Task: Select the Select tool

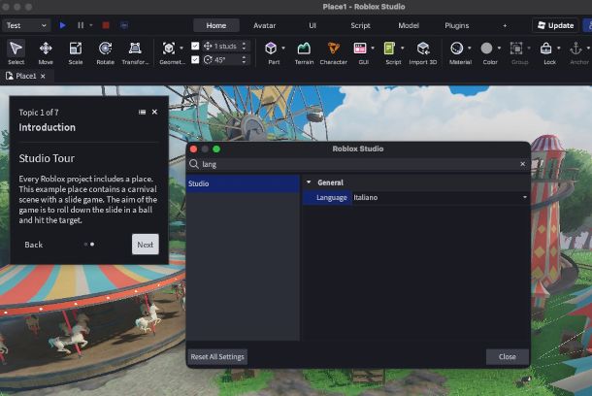Action: coord(16,52)
